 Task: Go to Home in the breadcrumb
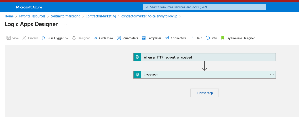click(x=9, y=16)
